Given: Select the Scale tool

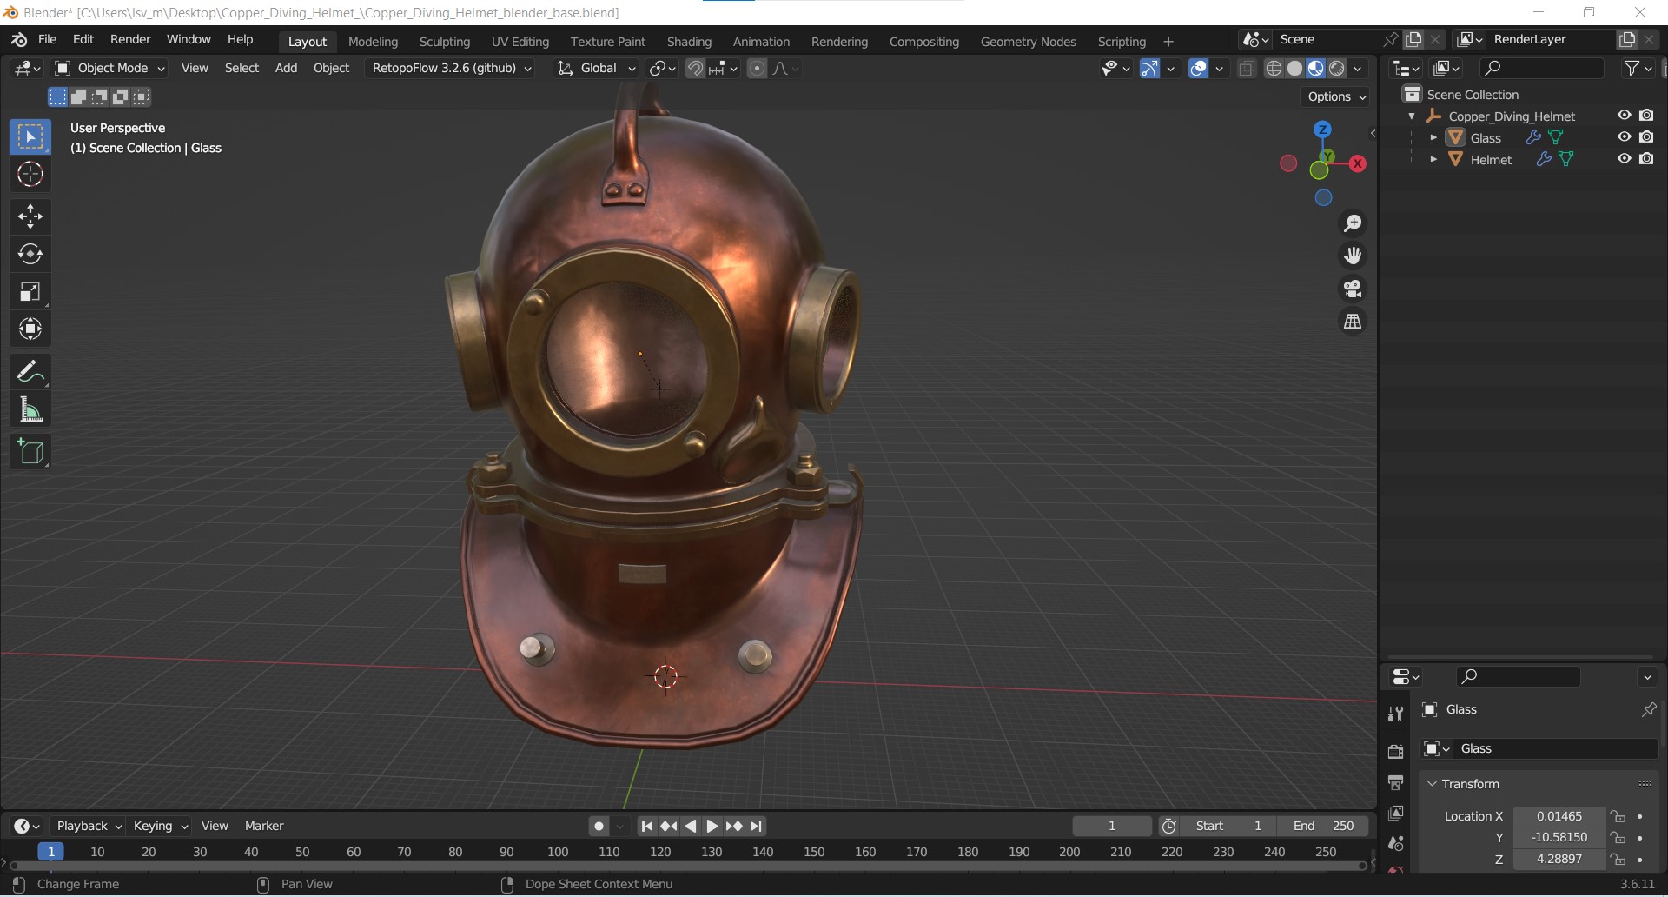Looking at the screenshot, I should (x=30, y=291).
